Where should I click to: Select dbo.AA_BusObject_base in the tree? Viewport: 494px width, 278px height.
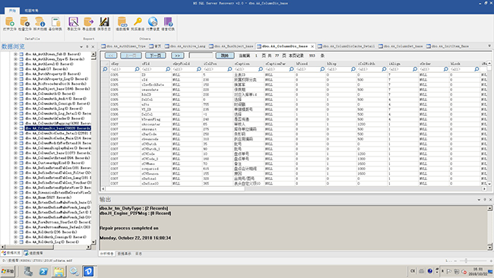[x=58, y=89]
